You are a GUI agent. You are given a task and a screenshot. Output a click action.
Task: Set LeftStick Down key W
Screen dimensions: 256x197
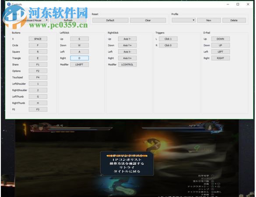point(79,45)
